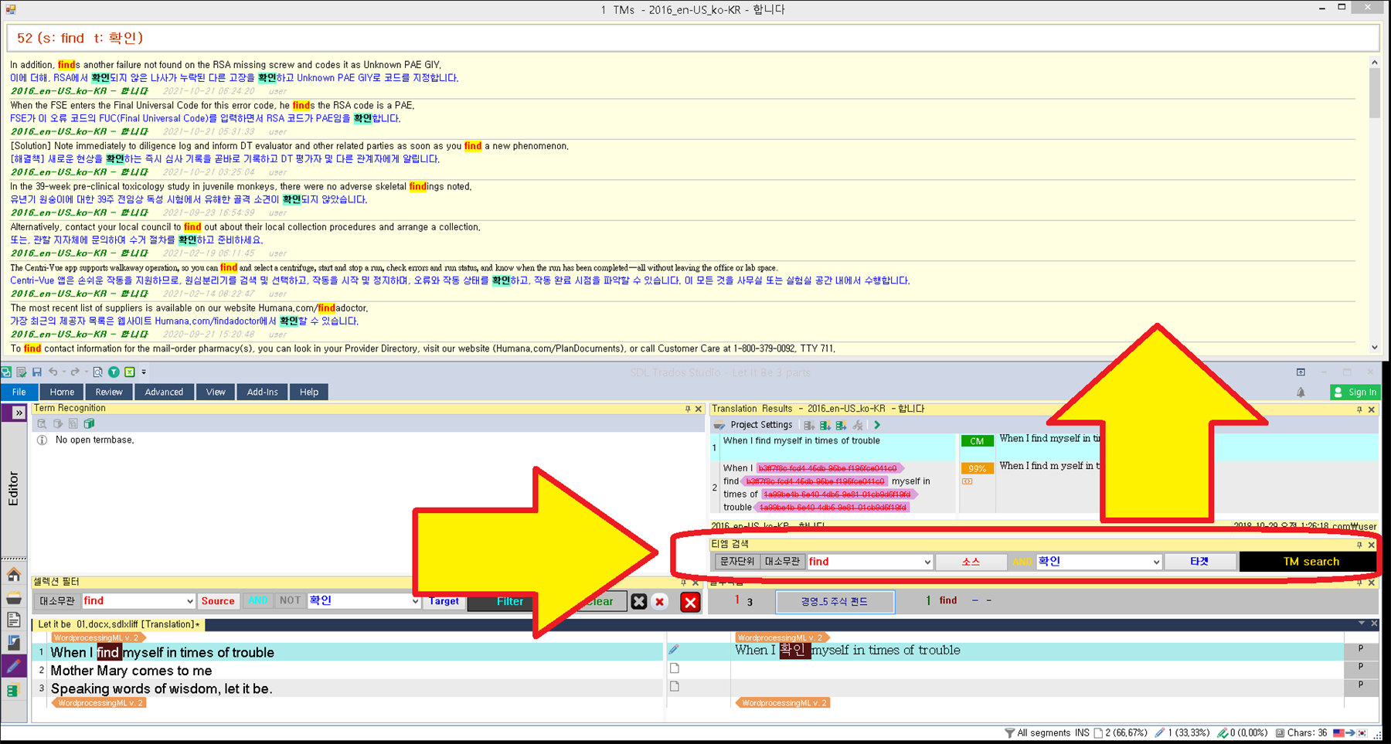Click the green termbase cube icon
The width and height of the screenshot is (1391, 744).
(89, 423)
